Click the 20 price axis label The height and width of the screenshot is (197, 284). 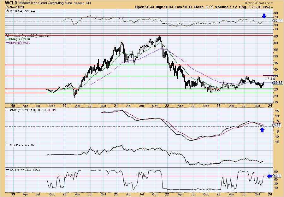coord(276,96)
